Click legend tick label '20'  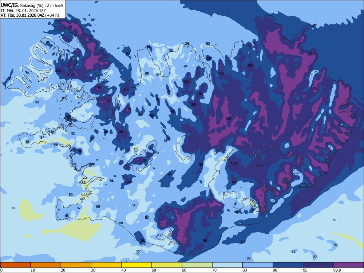tap(63, 270)
